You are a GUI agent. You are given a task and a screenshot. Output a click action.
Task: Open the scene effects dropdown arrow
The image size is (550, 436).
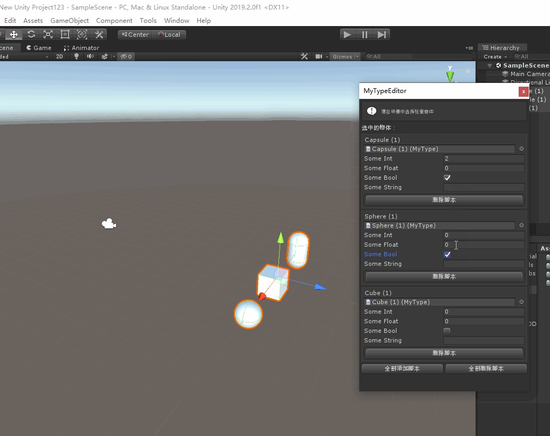[x=113, y=56]
